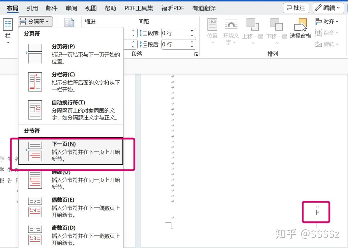Increase 段前 spacing with up arrow
This screenshot has width=348, height=248.
click(192, 31)
